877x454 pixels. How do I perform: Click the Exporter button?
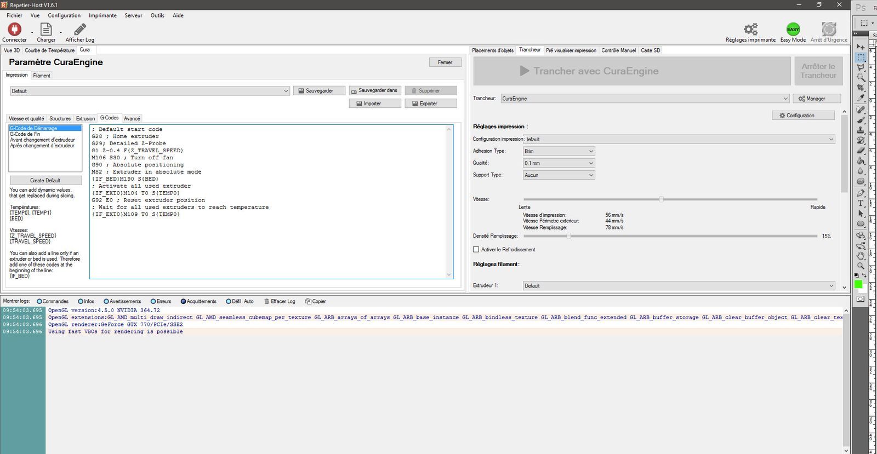coord(431,104)
